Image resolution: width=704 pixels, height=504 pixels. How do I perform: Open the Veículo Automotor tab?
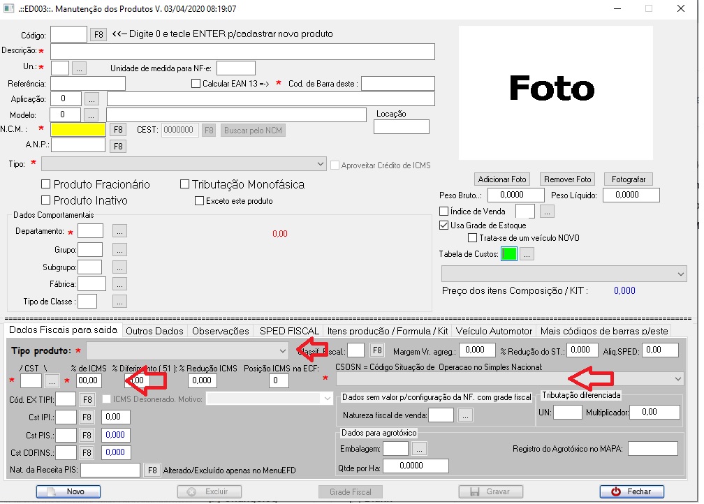(494, 331)
